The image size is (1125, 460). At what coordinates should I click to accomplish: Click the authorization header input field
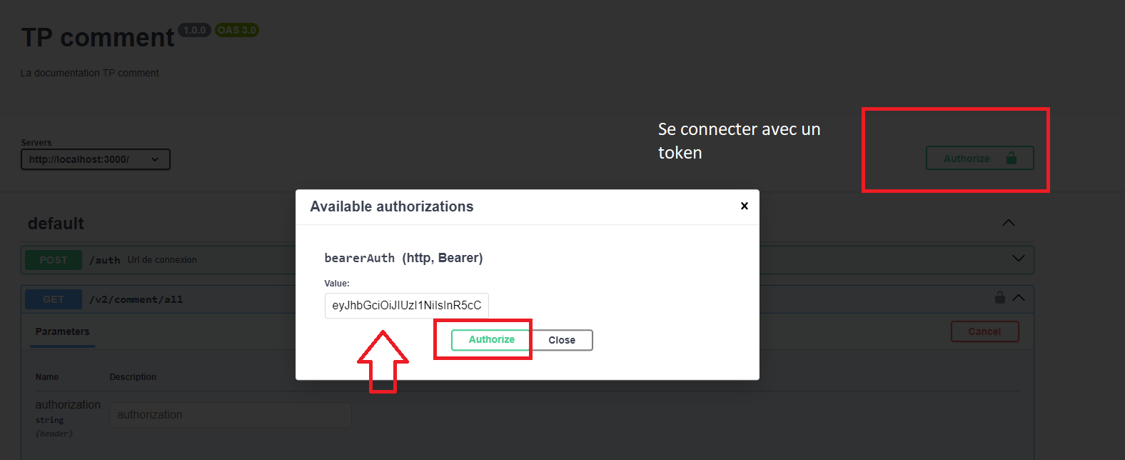[x=230, y=415]
